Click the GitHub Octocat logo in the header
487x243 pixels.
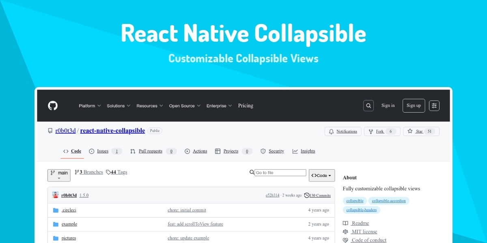pos(52,105)
